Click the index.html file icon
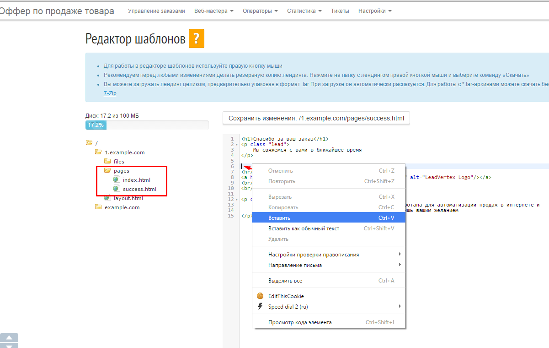Image resolution: width=549 pixels, height=348 pixels. coord(116,179)
